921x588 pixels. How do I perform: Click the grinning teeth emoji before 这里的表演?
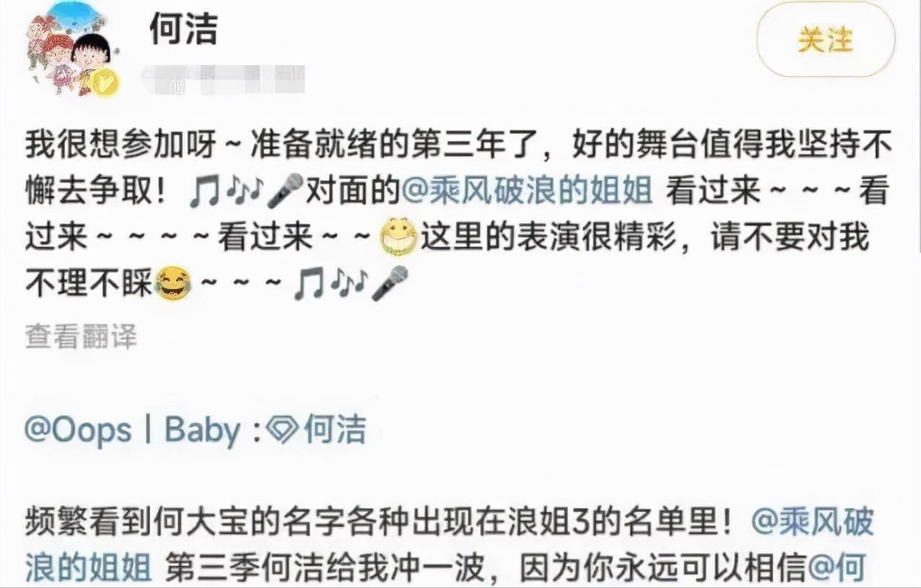[399, 237]
